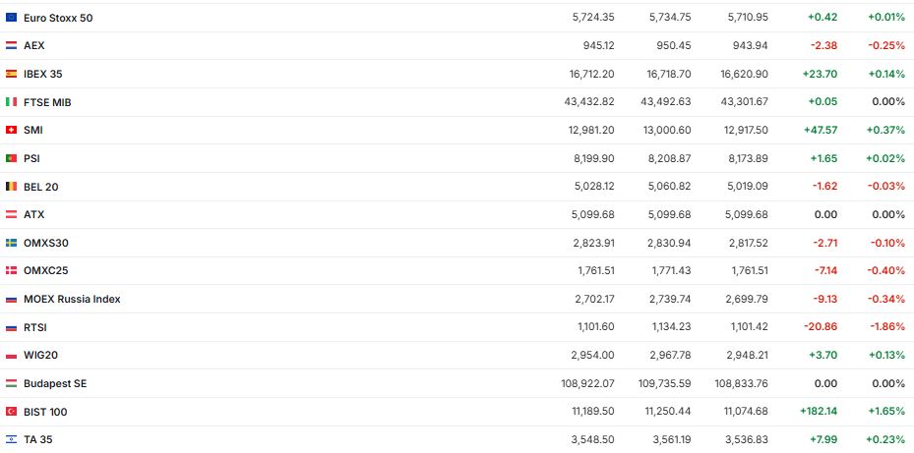Click the RTSI -1.86% change value
The image size is (914, 453).
(x=886, y=327)
